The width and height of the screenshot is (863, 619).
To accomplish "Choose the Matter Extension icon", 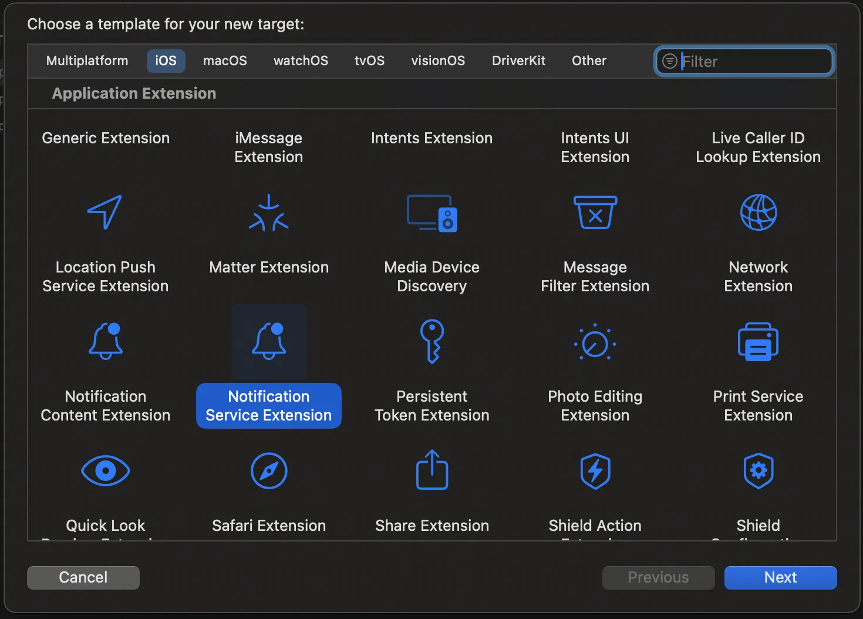I will (x=269, y=213).
